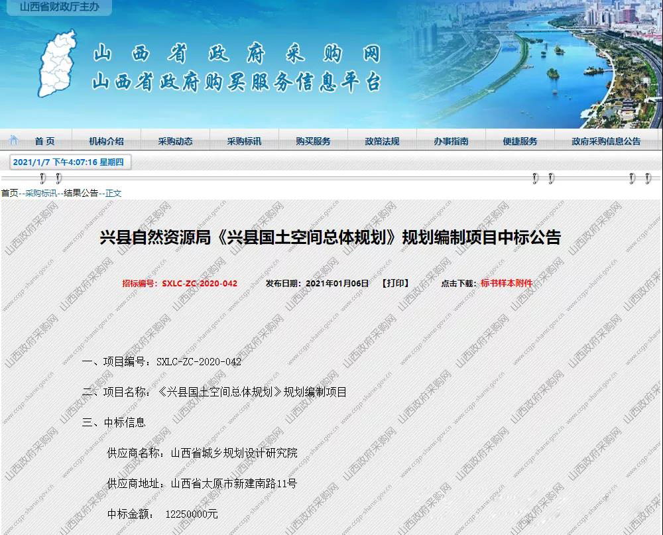Click supplier name 山西省城乡规划设计研究院
Viewport: 663px width, 535px height.
pyautogui.click(x=234, y=453)
